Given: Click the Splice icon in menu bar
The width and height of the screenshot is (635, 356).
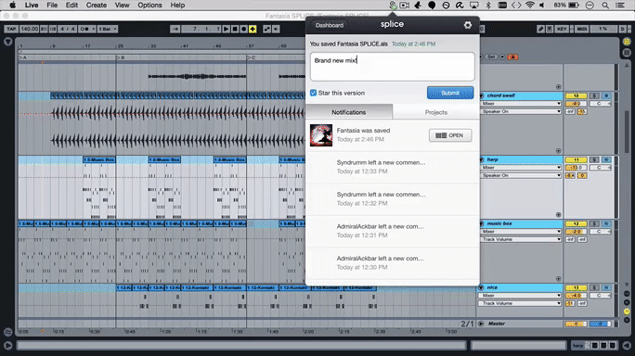Looking at the screenshot, I should [x=392, y=6].
